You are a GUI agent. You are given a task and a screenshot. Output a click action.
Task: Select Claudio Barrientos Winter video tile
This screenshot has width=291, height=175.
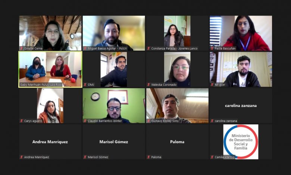coord(114,105)
